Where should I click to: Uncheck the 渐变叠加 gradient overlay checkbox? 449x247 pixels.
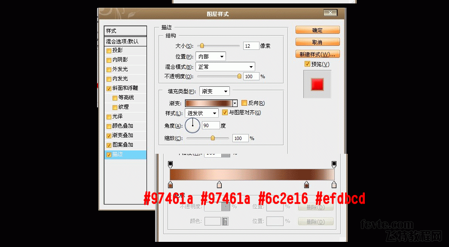tap(109, 136)
